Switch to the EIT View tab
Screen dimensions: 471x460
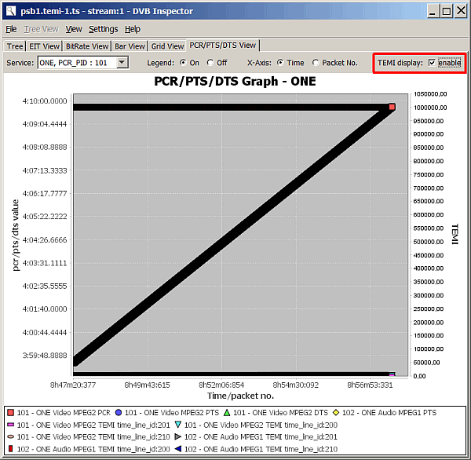(45, 46)
